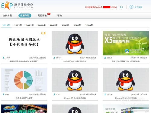151x113 pixels.
Task: Open the game banner thumbnail in the bottom row
Action: point(24,109)
